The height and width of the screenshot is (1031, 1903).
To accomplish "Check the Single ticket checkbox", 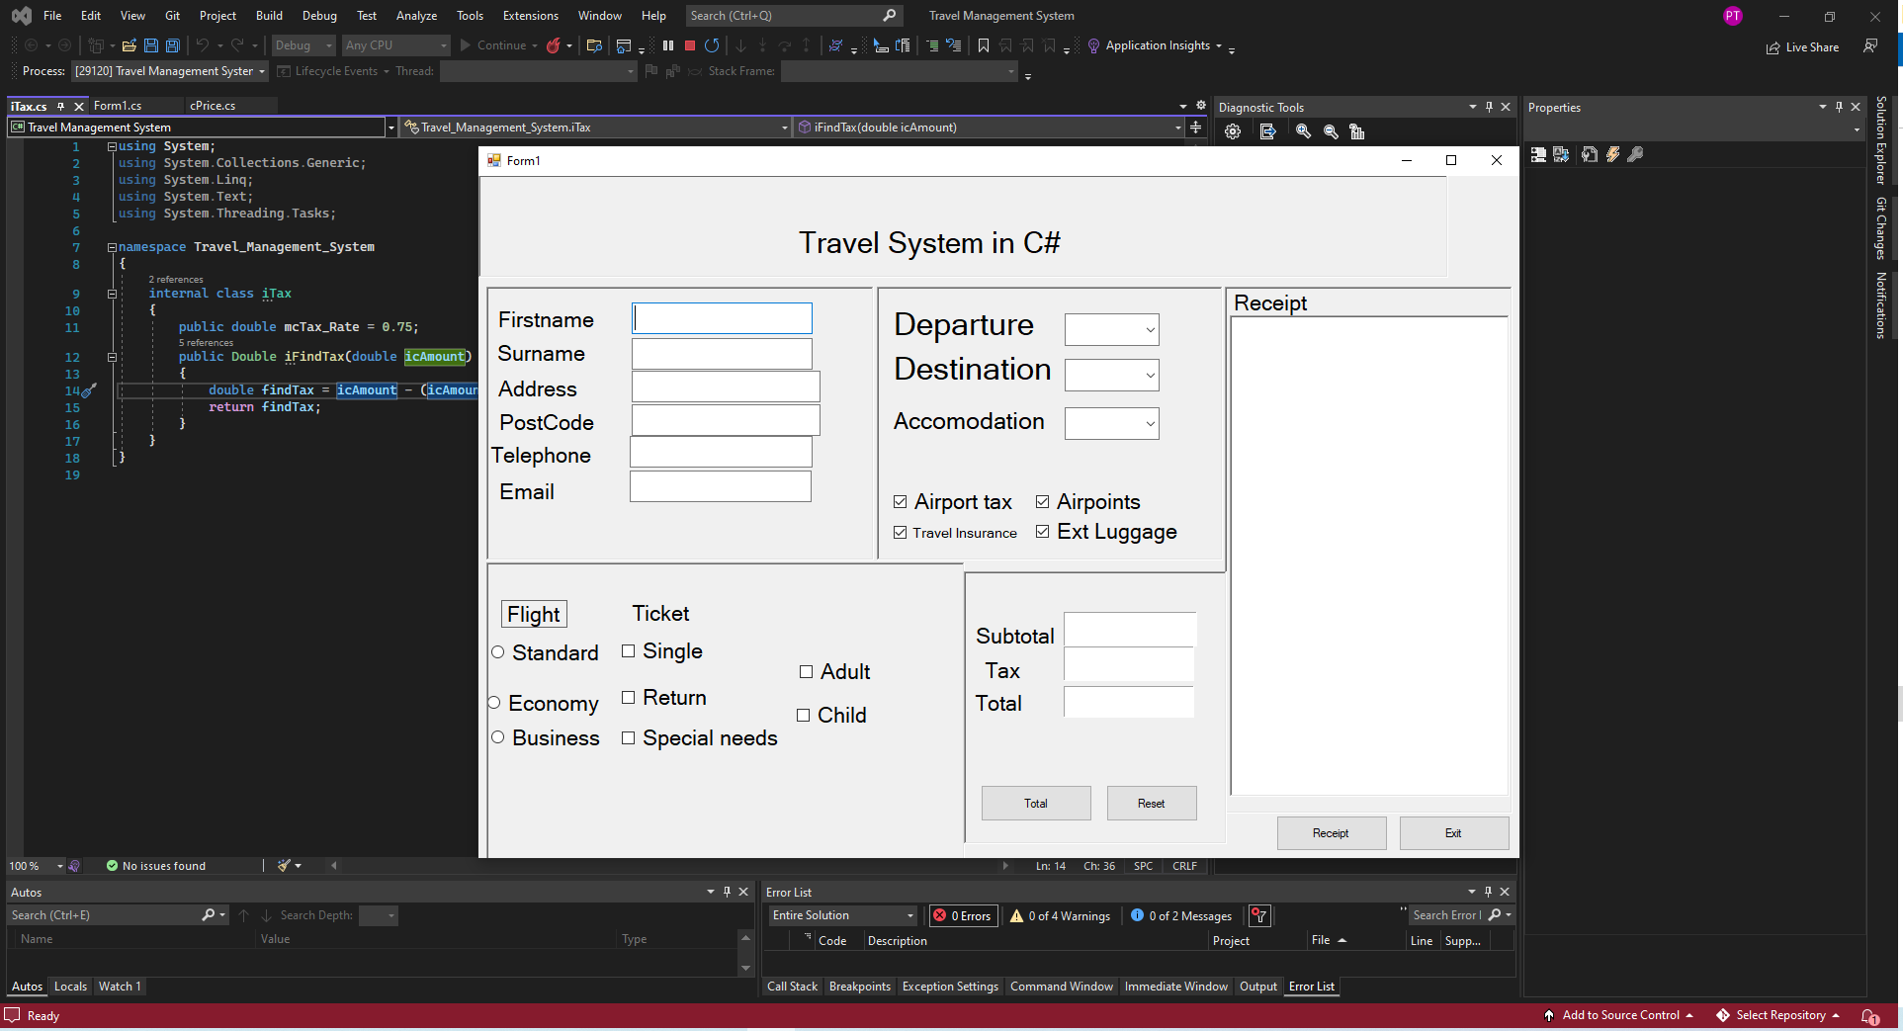I will click(628, 651).
